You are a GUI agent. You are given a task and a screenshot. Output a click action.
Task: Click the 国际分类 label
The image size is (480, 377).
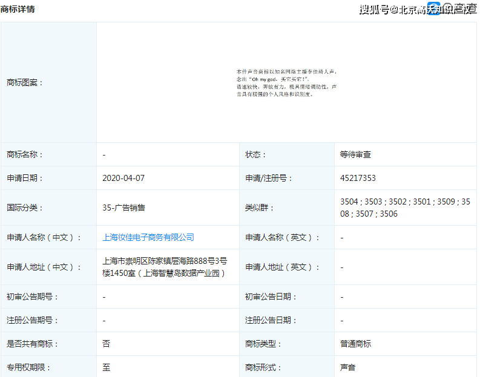point(25,208)
